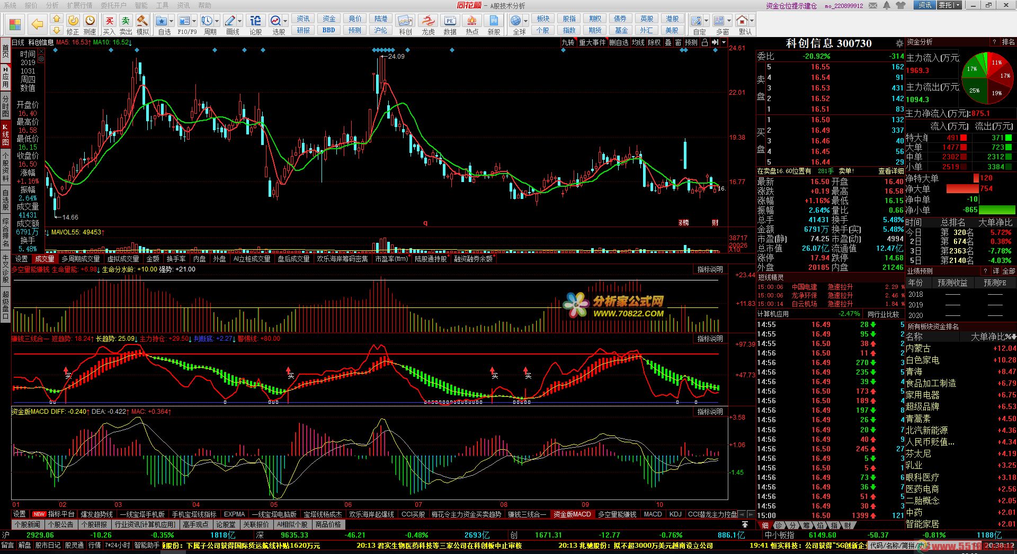Screen dimensions: 1017x554
Task: Click the notification bell in title bar
Action: tap(887, 5)
